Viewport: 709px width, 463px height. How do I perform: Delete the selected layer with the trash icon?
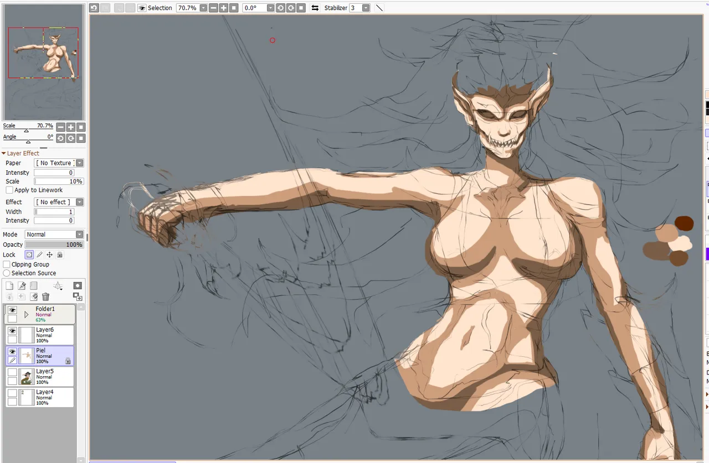click(x=45, y=297)
